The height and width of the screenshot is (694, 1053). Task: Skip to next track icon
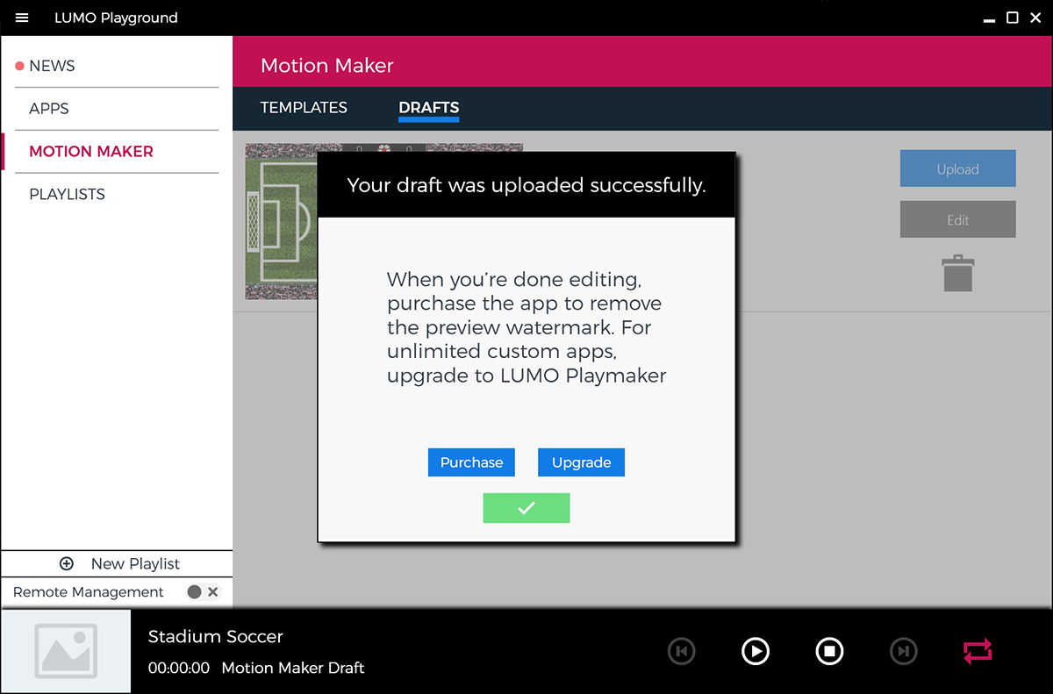tap(903, 651)
